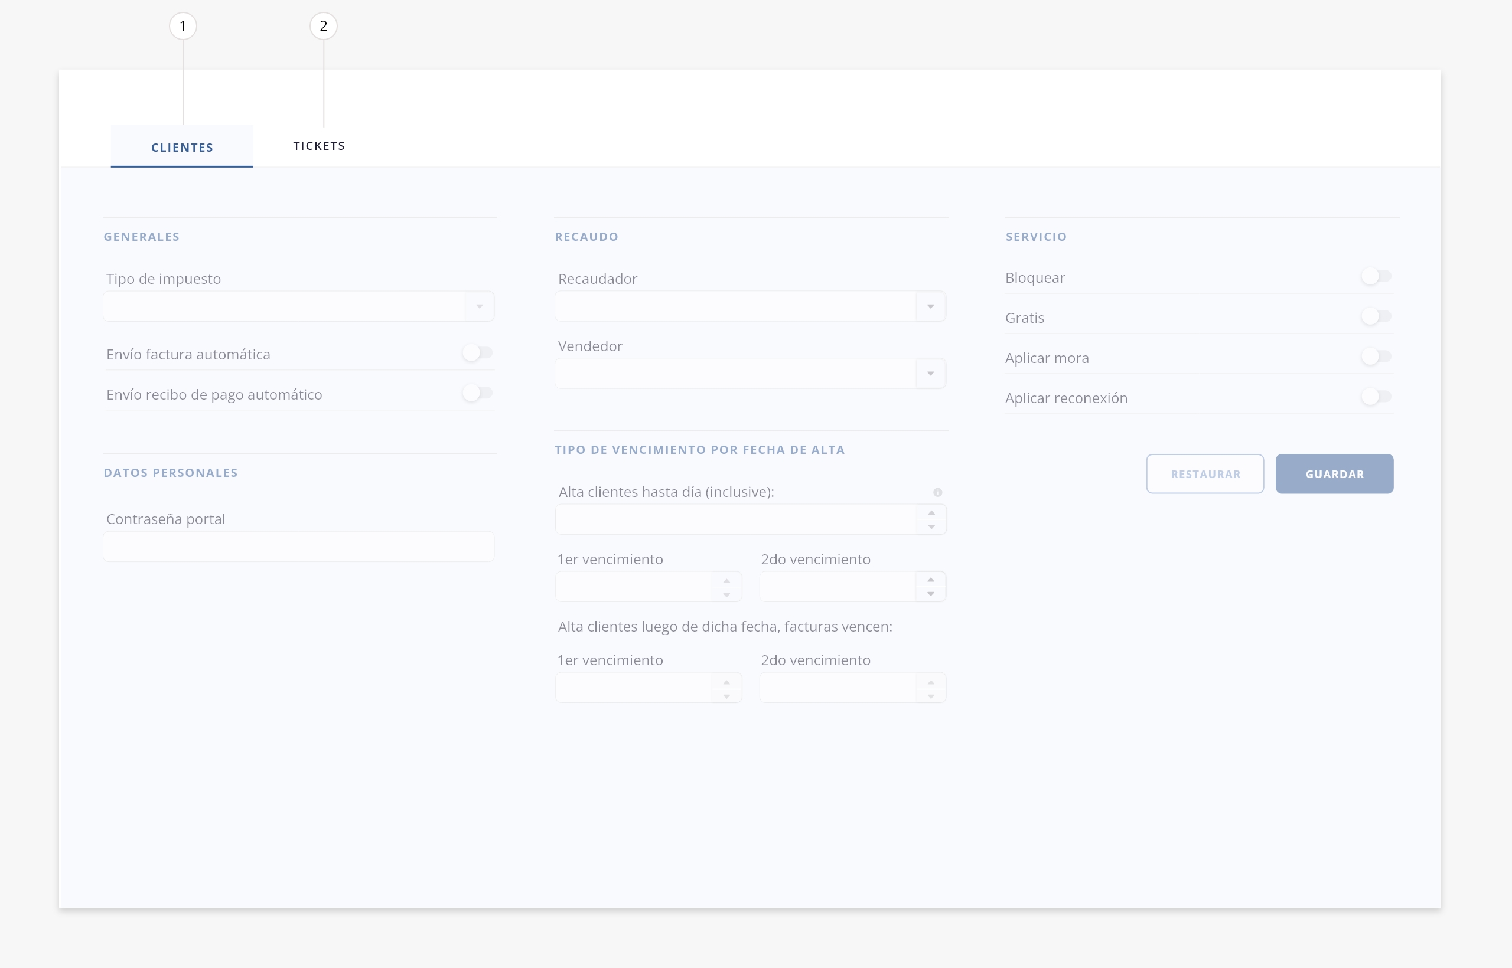
Task: Click annotation marker number 1
Action: click(183, 26)
